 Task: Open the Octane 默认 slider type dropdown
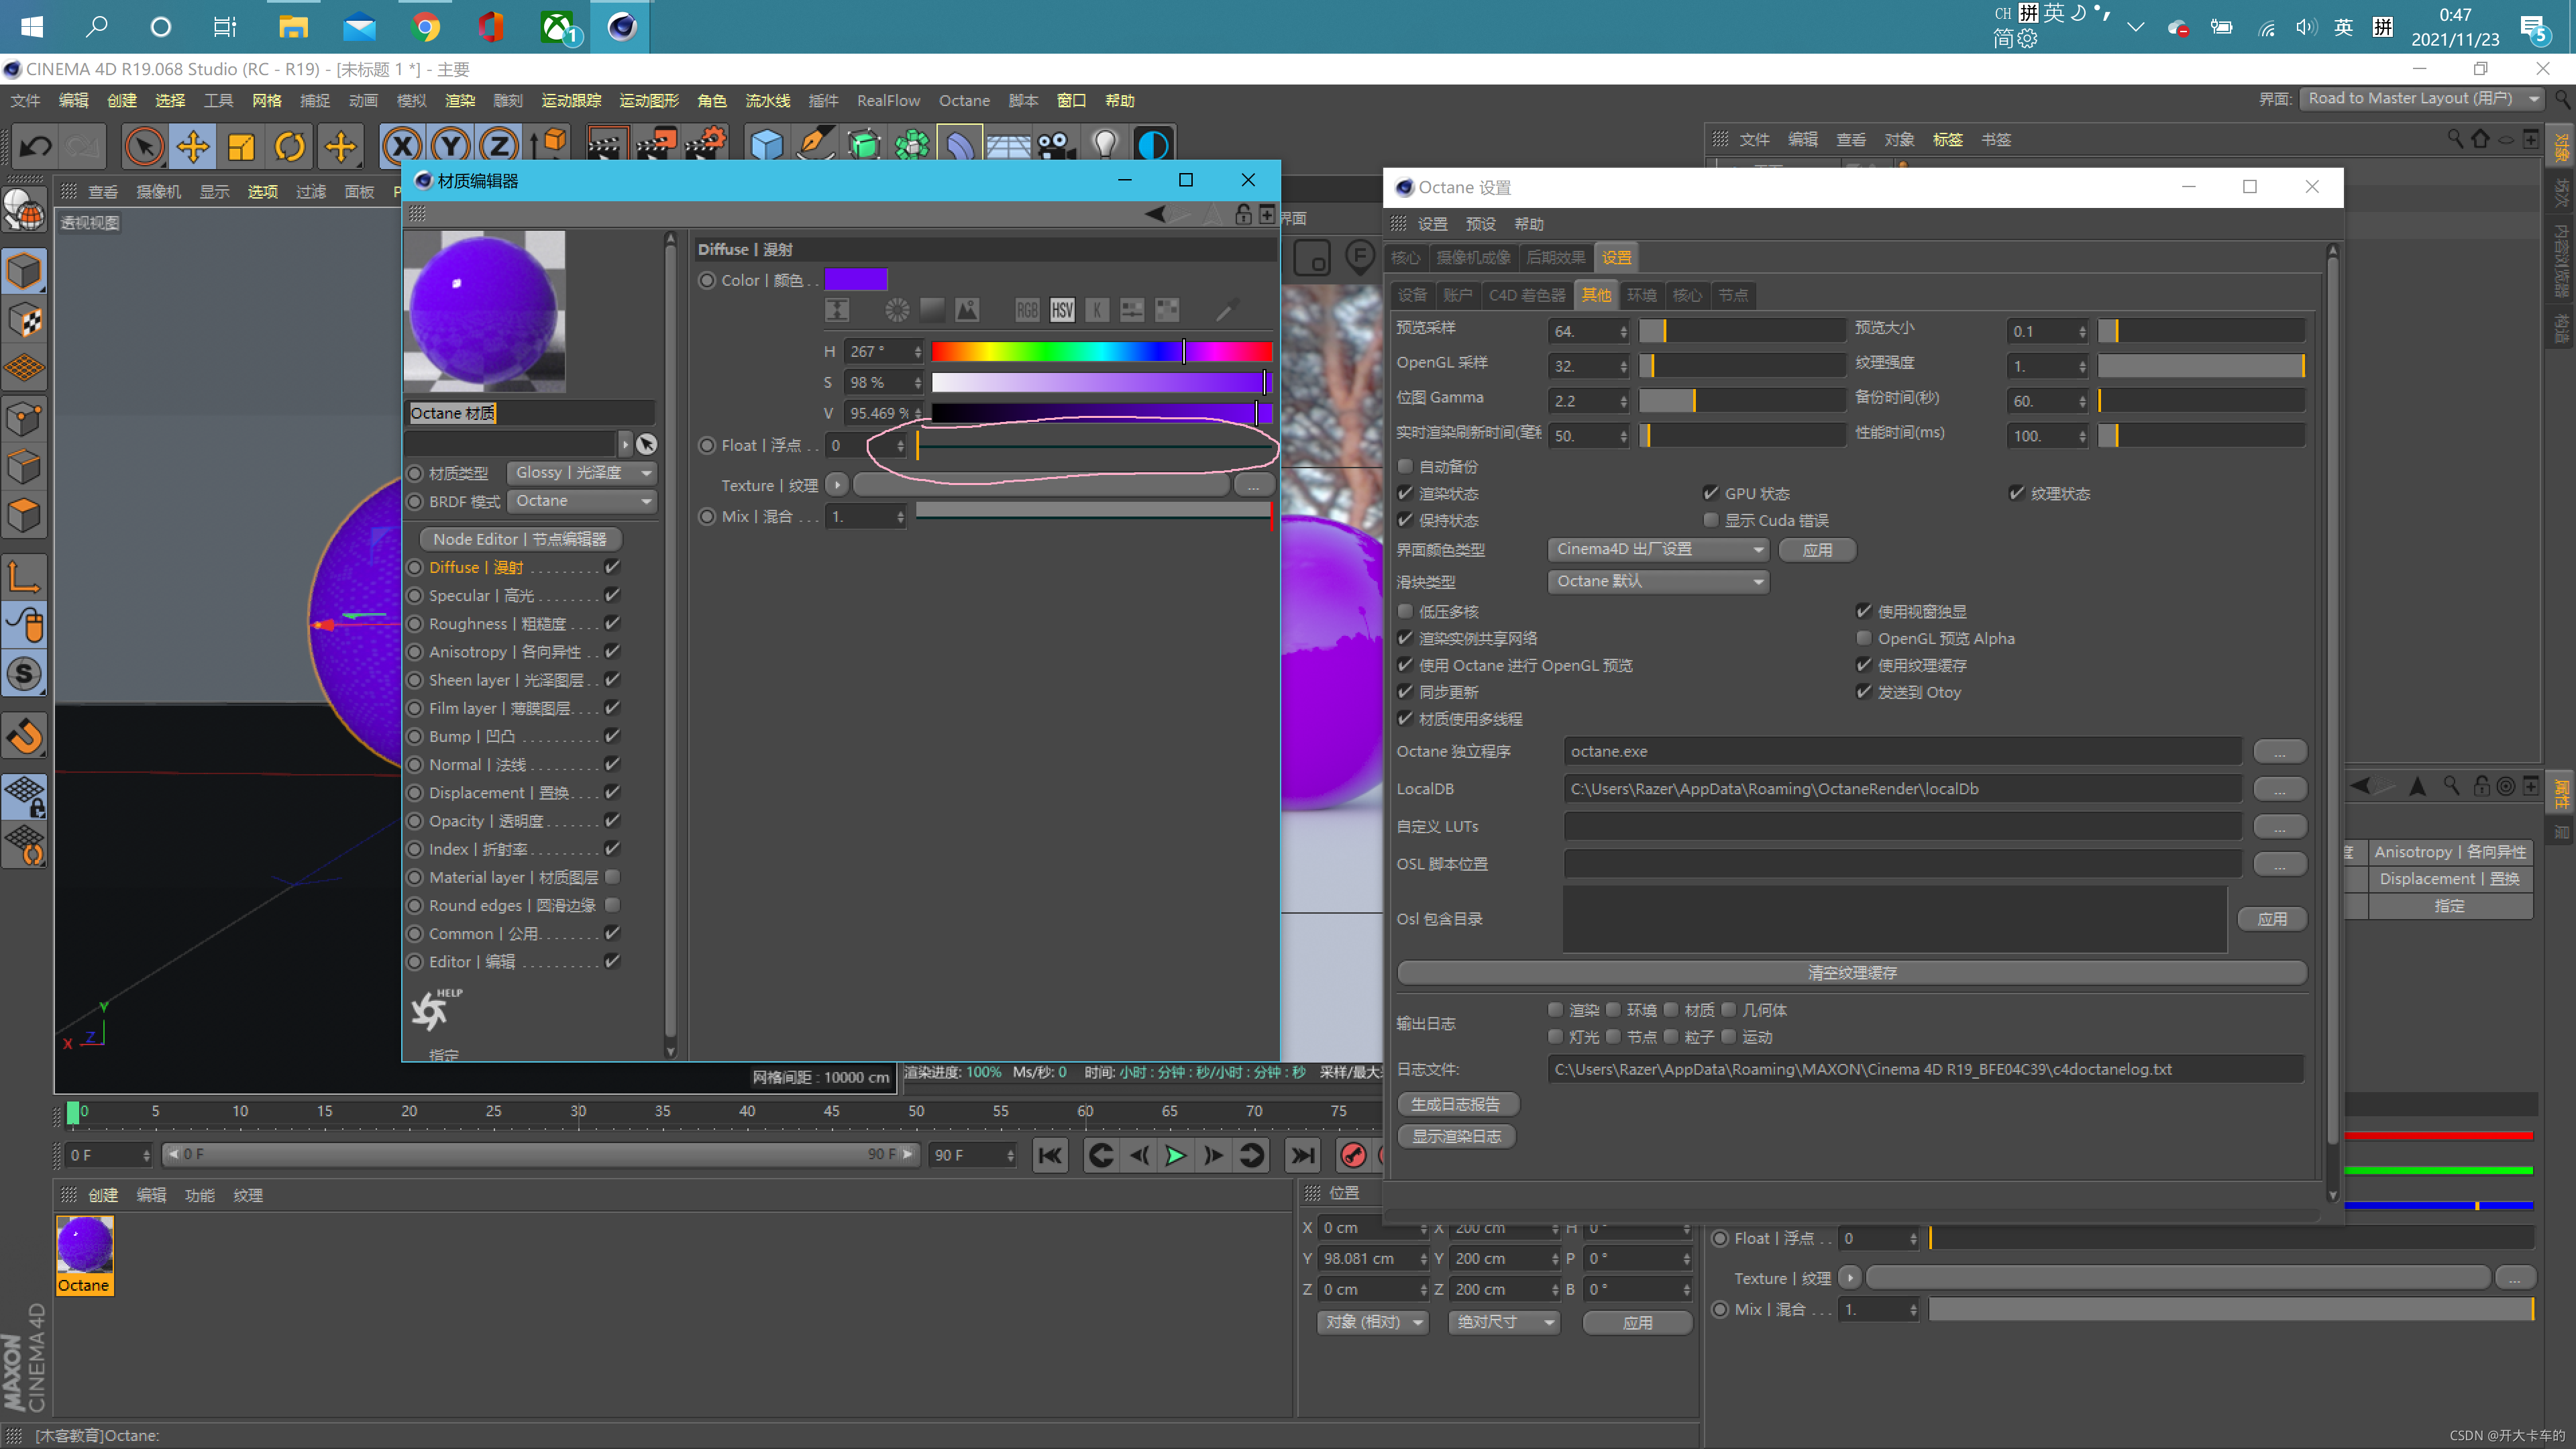[1658, 582]
